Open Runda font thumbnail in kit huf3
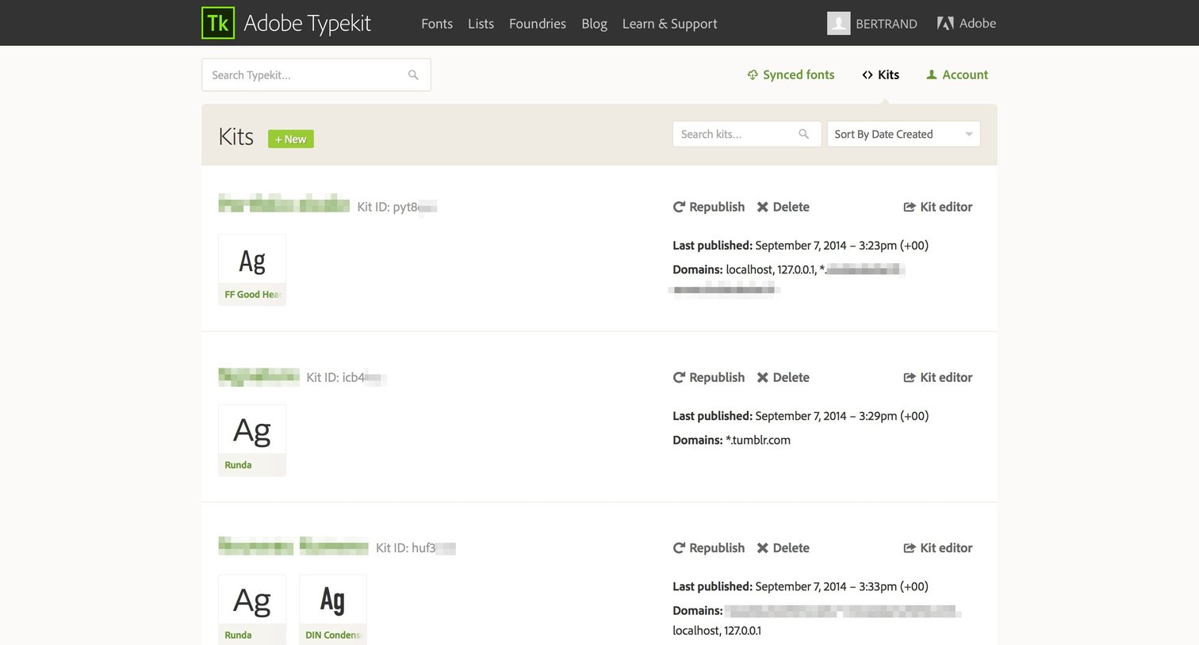Screen dimensions: 1199x645 pos(252,609)
